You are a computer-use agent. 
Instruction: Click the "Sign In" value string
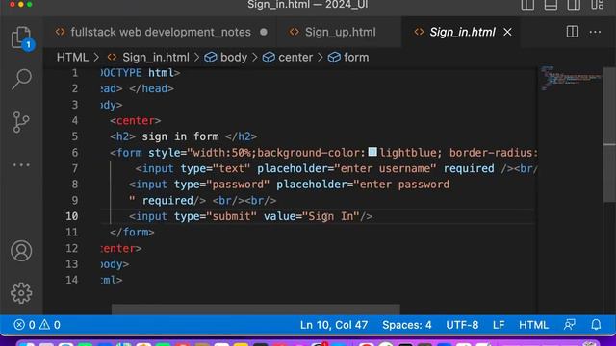coord(331,216)
